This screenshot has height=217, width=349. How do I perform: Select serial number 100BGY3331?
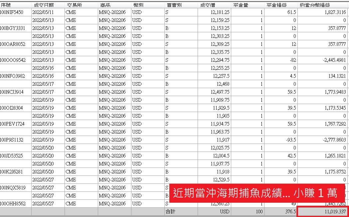pos(12,28)
